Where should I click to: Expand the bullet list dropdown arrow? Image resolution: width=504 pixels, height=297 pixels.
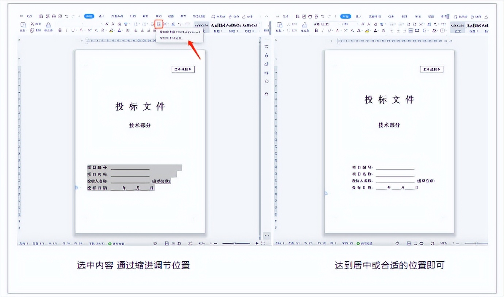point(139,24)
